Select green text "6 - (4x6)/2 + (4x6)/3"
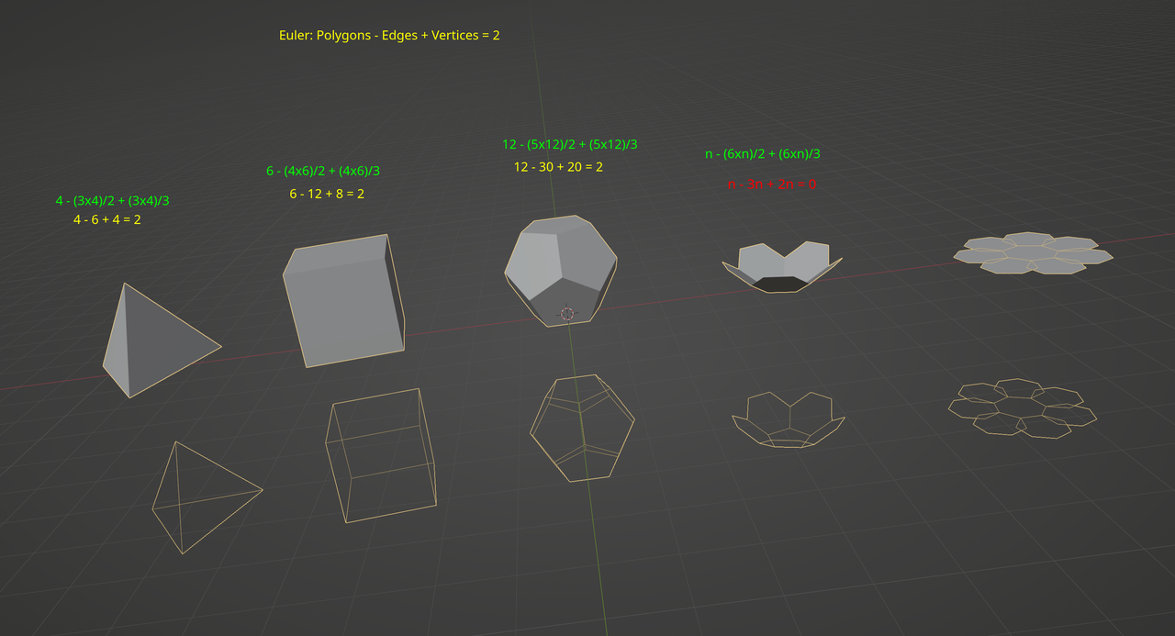1175x636 pixels. pos(323,171)
